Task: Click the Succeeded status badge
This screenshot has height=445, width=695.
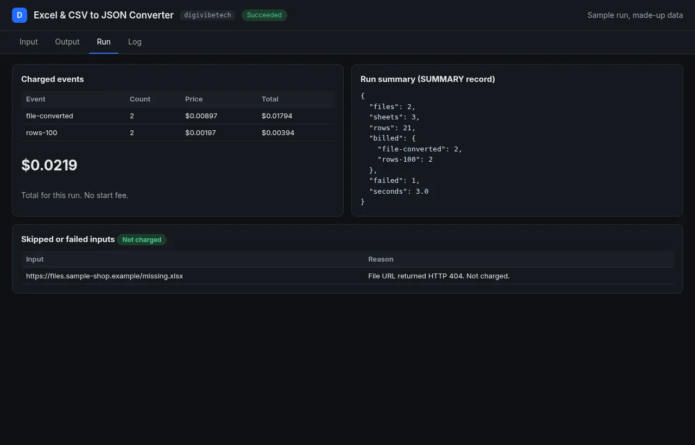Action: coord(264,15)
